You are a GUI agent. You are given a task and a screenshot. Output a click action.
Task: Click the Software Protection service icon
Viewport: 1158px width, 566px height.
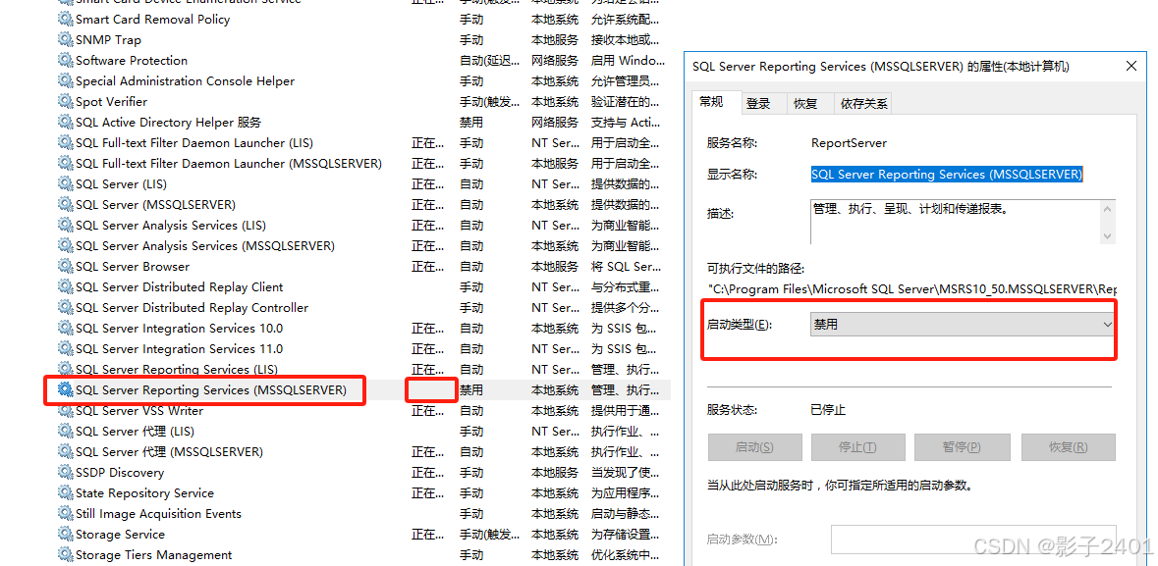pyautogui.click(x=61, y=60)
